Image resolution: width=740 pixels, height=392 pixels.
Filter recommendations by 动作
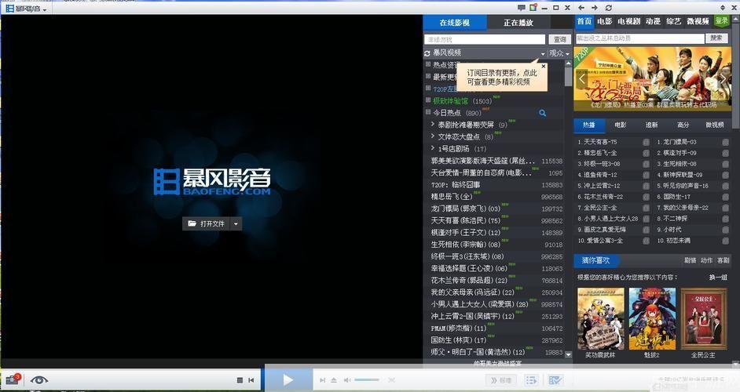tap(706, 260)
